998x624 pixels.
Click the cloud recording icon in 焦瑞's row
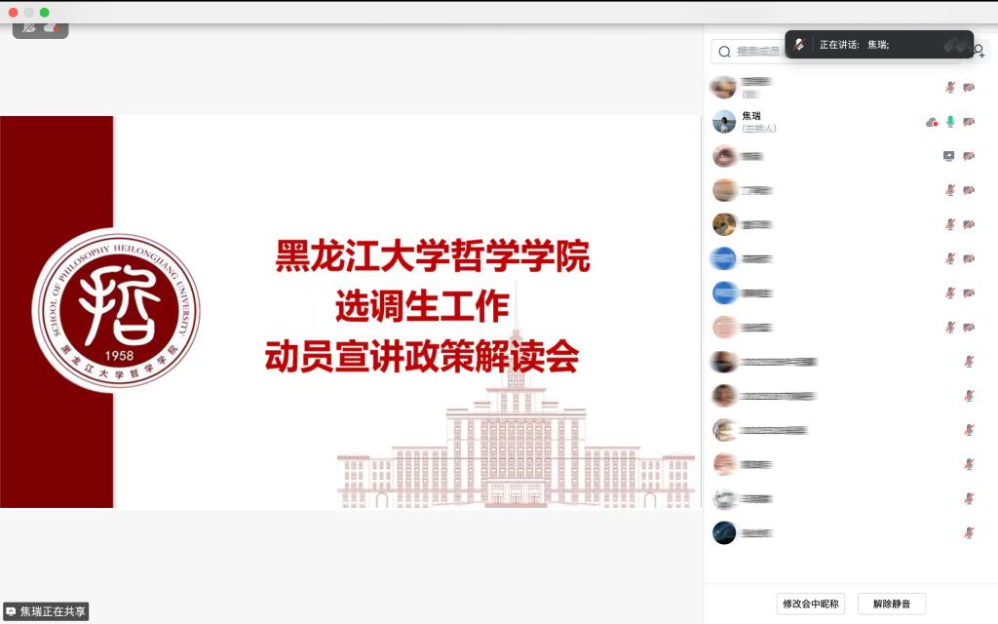coord(932,122)
